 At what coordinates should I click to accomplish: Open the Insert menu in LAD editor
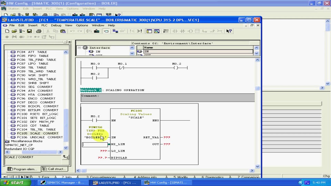click(x=33, y=25)
